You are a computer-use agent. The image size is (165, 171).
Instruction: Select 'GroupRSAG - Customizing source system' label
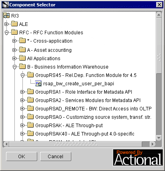93,117
